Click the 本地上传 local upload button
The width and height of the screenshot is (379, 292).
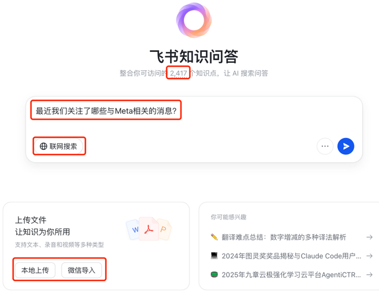35,270
